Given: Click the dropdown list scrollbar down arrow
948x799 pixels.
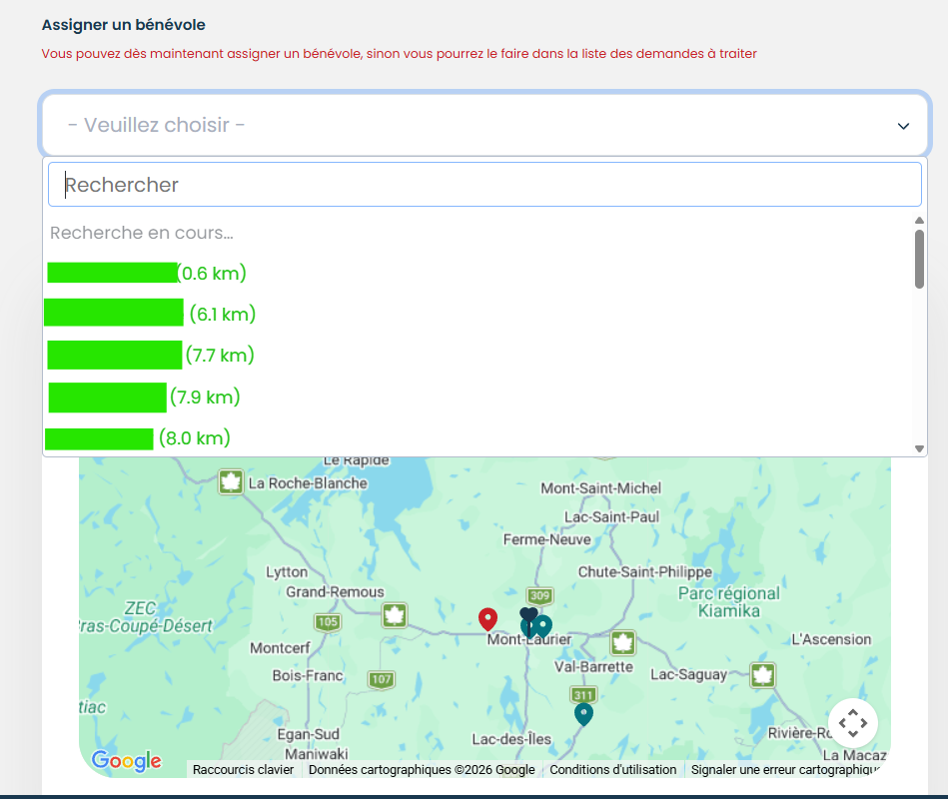Looking at the screenshot, I should coord(919,449).
